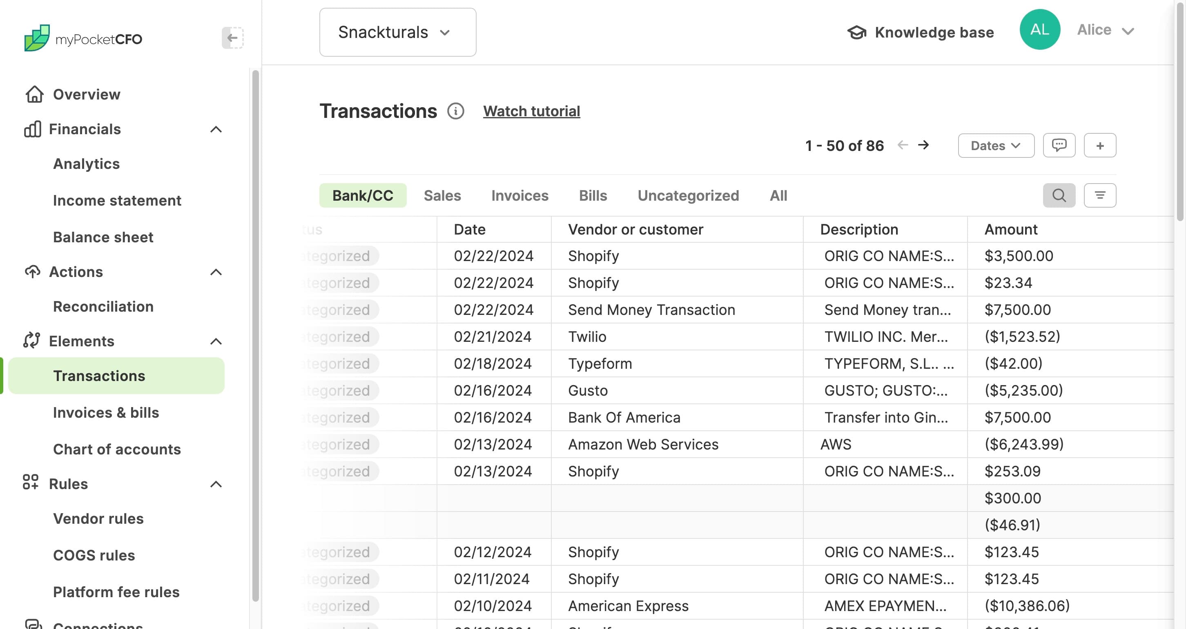
Task: Click the Financials bar chart icon
Action: pyautogui.click(x=33, y=129)
